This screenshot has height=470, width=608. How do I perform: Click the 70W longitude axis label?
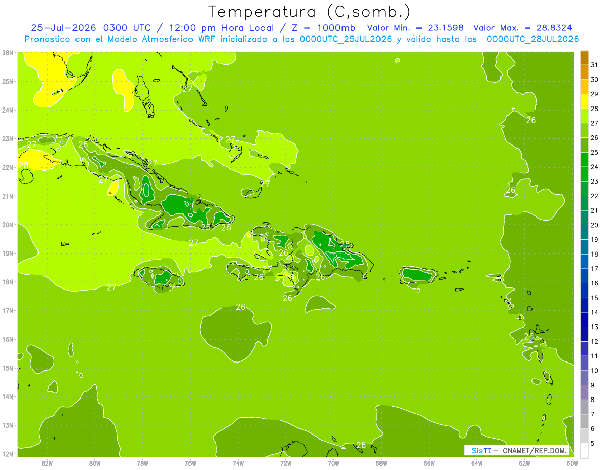point(333,463)
